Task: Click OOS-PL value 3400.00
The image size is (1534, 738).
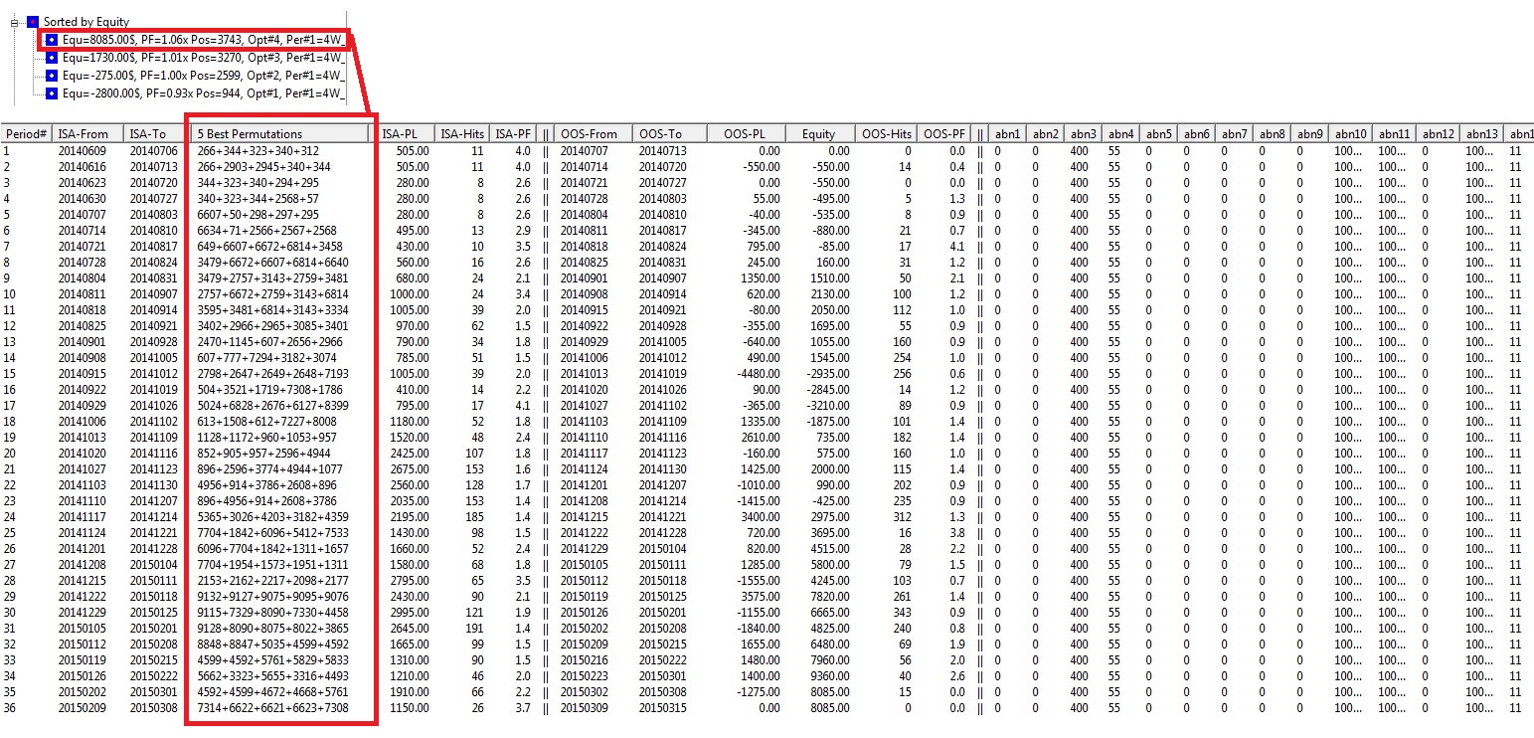Action: pos(759,517)
